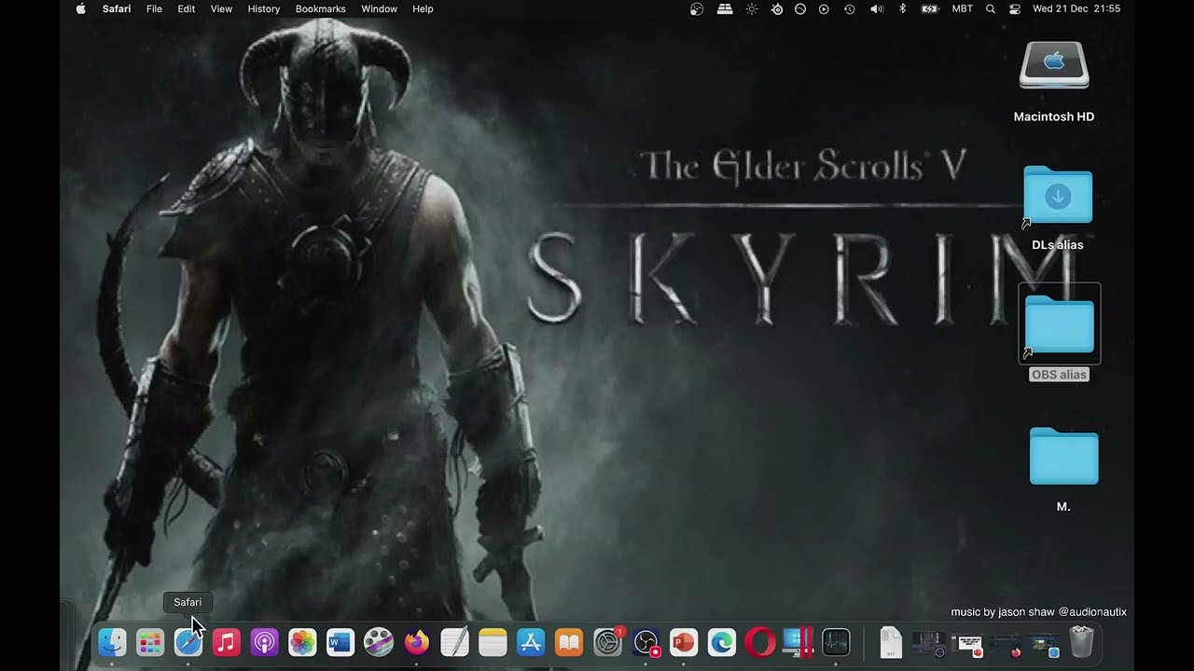Open the RTF document in Dock
Image resolution: width=1194 pixels, height=671 pixels.
(891, 642)
